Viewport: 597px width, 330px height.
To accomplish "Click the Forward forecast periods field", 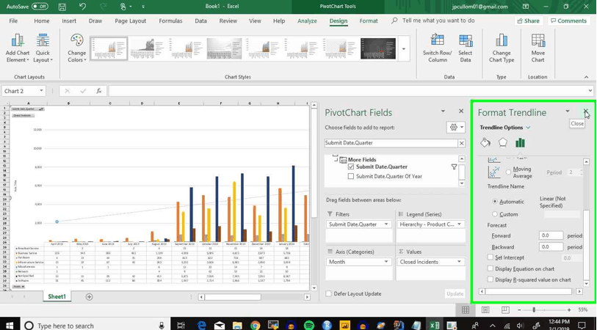I will tap(551, 235).
